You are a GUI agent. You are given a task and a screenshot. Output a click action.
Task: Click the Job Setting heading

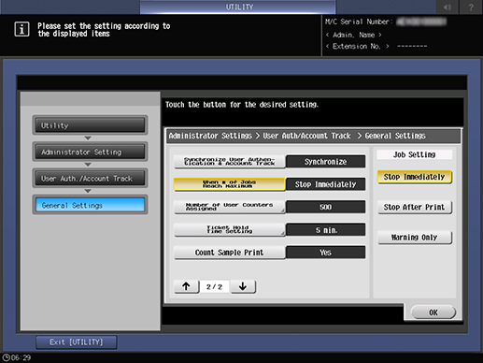414,154
